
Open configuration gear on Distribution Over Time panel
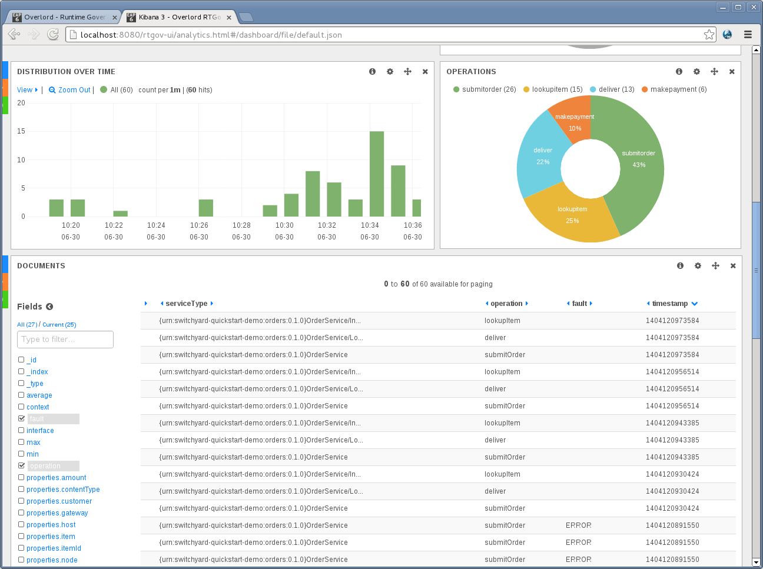(390, 71)
